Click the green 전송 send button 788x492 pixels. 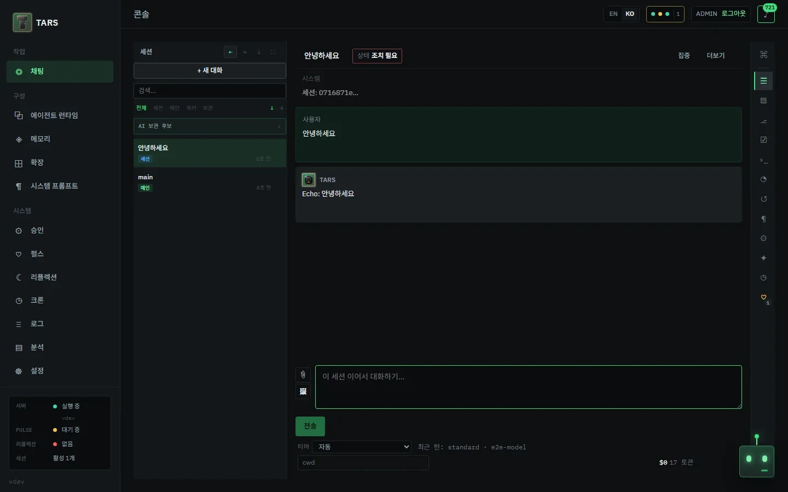(310, 426)
